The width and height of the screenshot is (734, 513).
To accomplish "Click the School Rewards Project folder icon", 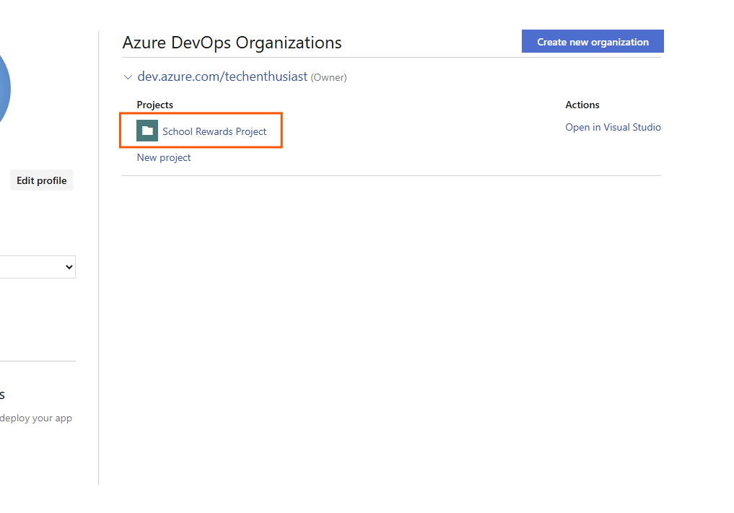I will [x=147, y=131].
